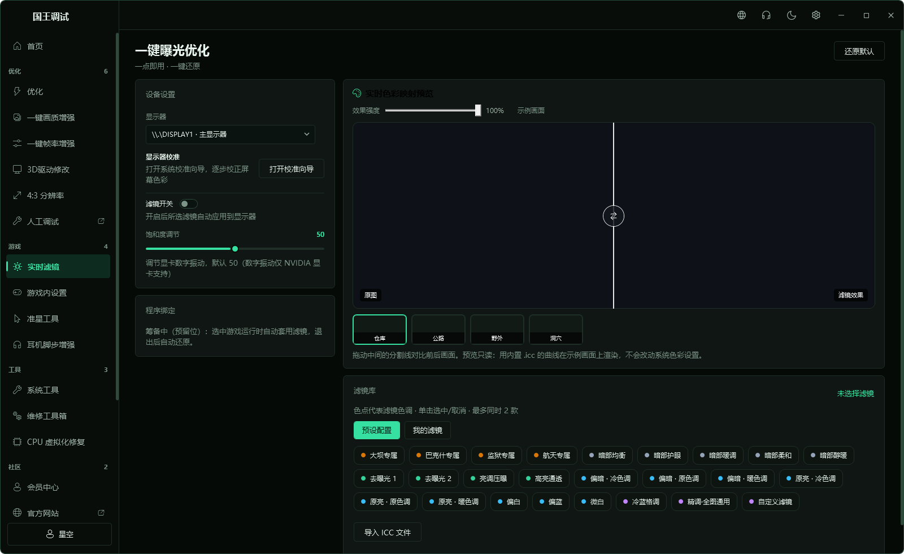Open 准星工具 in the sidebar
This screenshot has width=904, height=554.
[x=58, y=319]
